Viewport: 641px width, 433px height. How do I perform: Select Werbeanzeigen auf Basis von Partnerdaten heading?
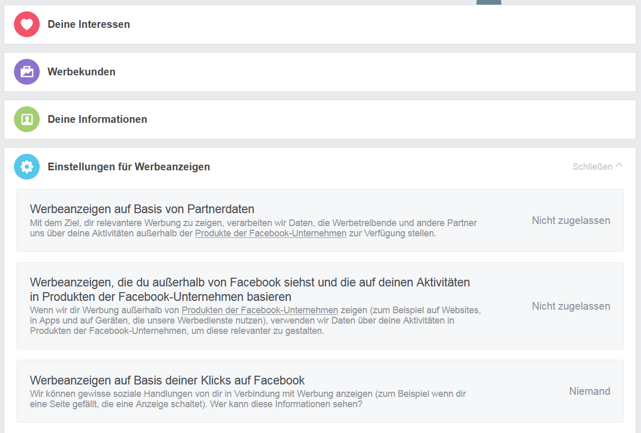pos(142,209)
